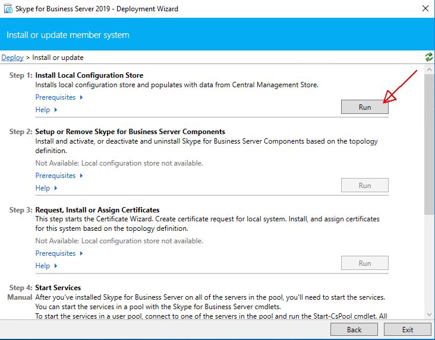Expand Prerequisites under Step 2

pos(59,176)
